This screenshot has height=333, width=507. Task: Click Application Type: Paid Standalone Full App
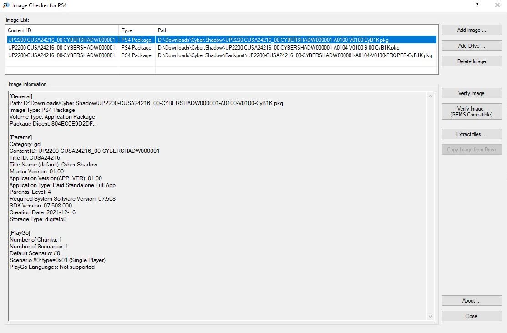pyautogui.click(x=62, y=185)
